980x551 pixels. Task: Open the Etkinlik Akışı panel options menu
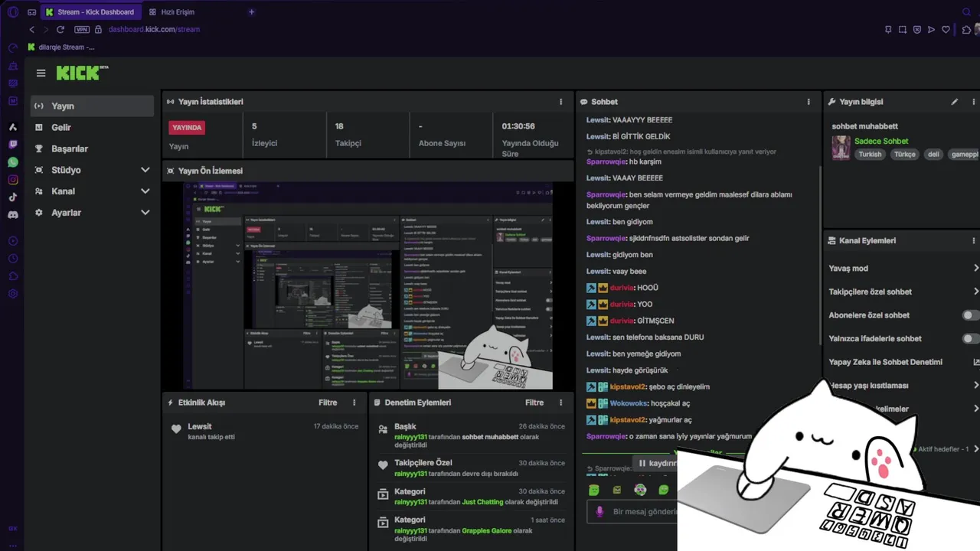(354, 403)
